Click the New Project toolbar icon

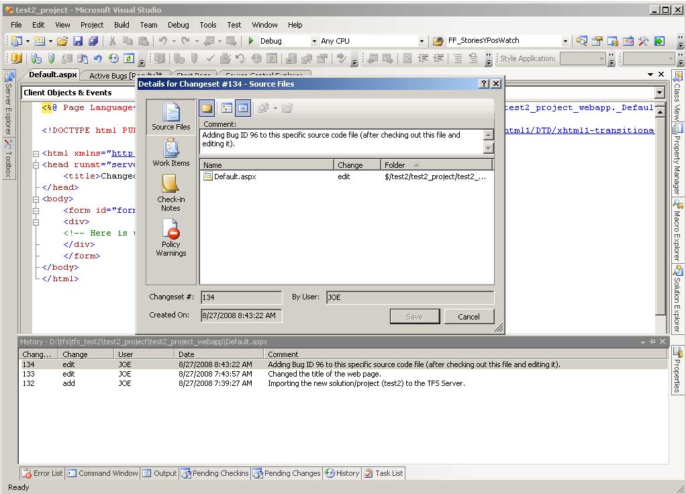[17, 41]
